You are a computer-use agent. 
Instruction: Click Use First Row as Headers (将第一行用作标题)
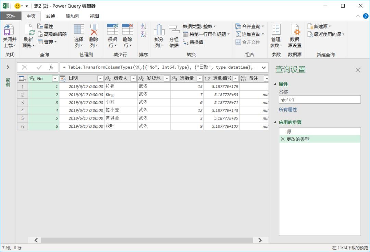point(206,34)
